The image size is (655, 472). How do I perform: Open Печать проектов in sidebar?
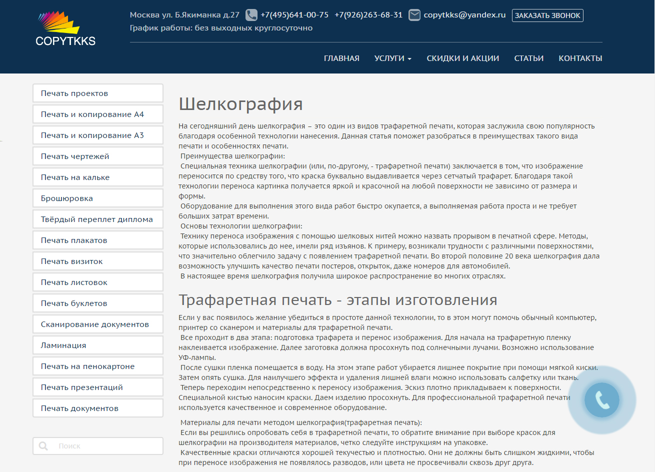click(98, 93)
